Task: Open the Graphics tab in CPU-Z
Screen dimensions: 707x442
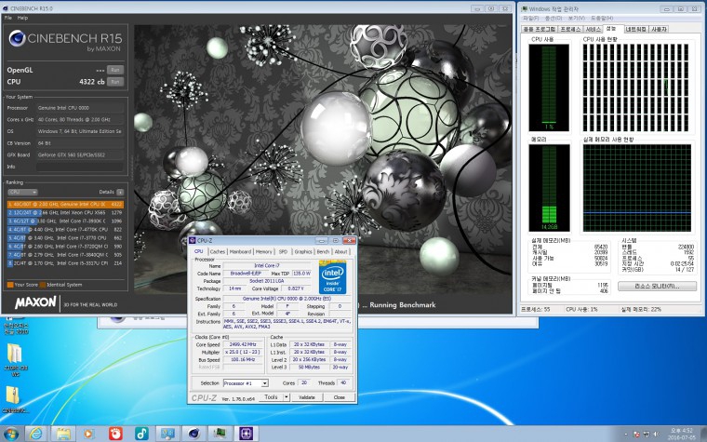Action: [303, 251]
